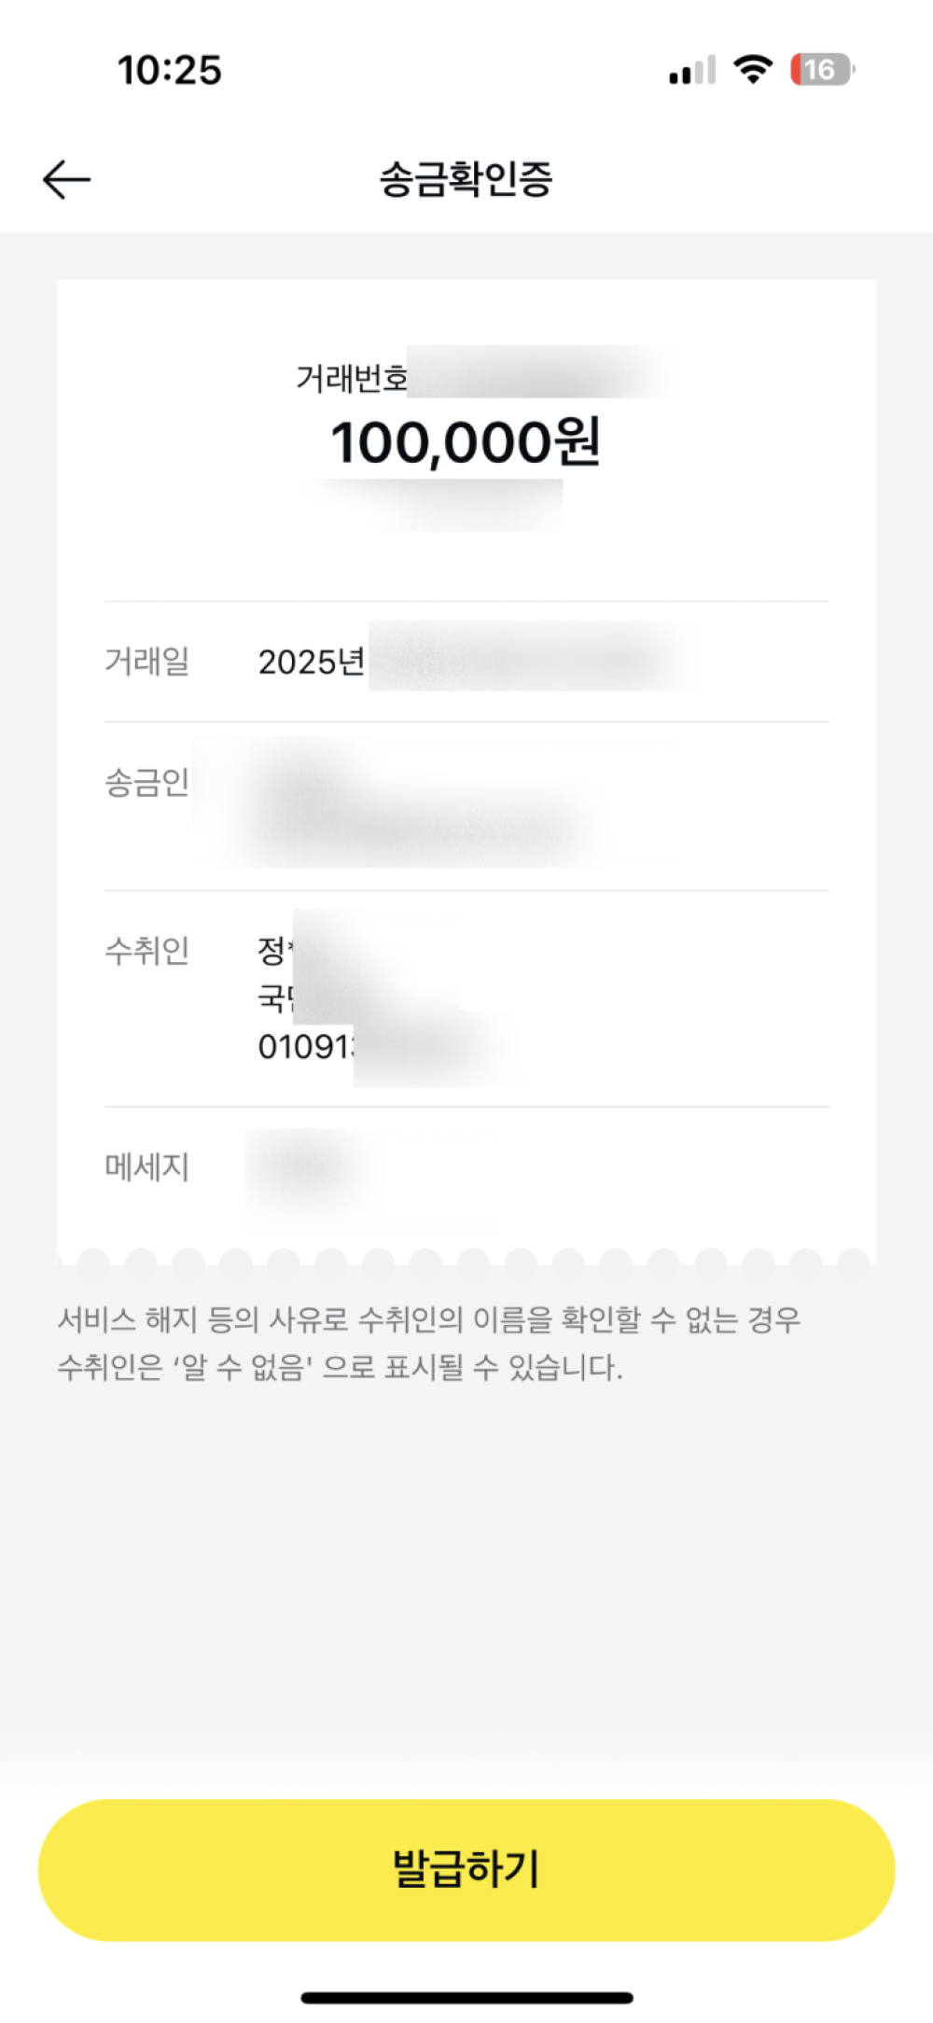Tap the 2025년 transaction date value
Image resolution: width=933 pixels, height=2023 pixels.
tap(311, 663)
